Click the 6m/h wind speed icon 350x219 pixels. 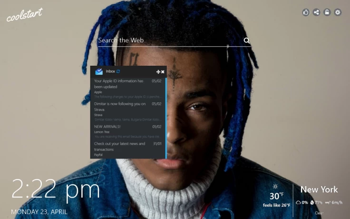[x=328, y=203]
